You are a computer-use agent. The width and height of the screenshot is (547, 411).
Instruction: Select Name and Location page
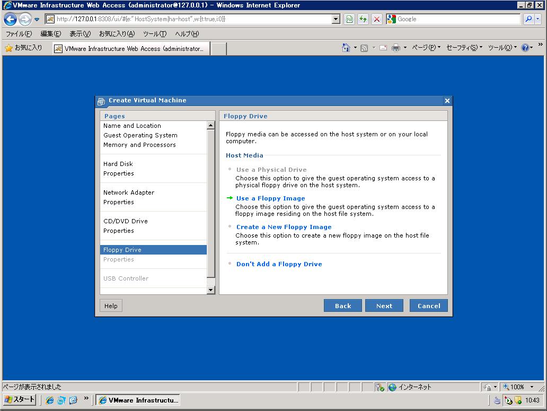point(132,126)
